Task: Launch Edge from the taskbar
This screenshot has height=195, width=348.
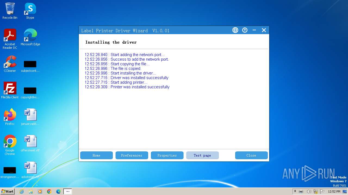Action: click(58, 191)
